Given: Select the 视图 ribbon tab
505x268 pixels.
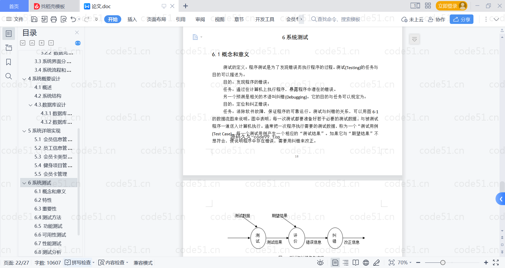Looking at the screenshot, I should pyautogui.click(x=219, y=19).
